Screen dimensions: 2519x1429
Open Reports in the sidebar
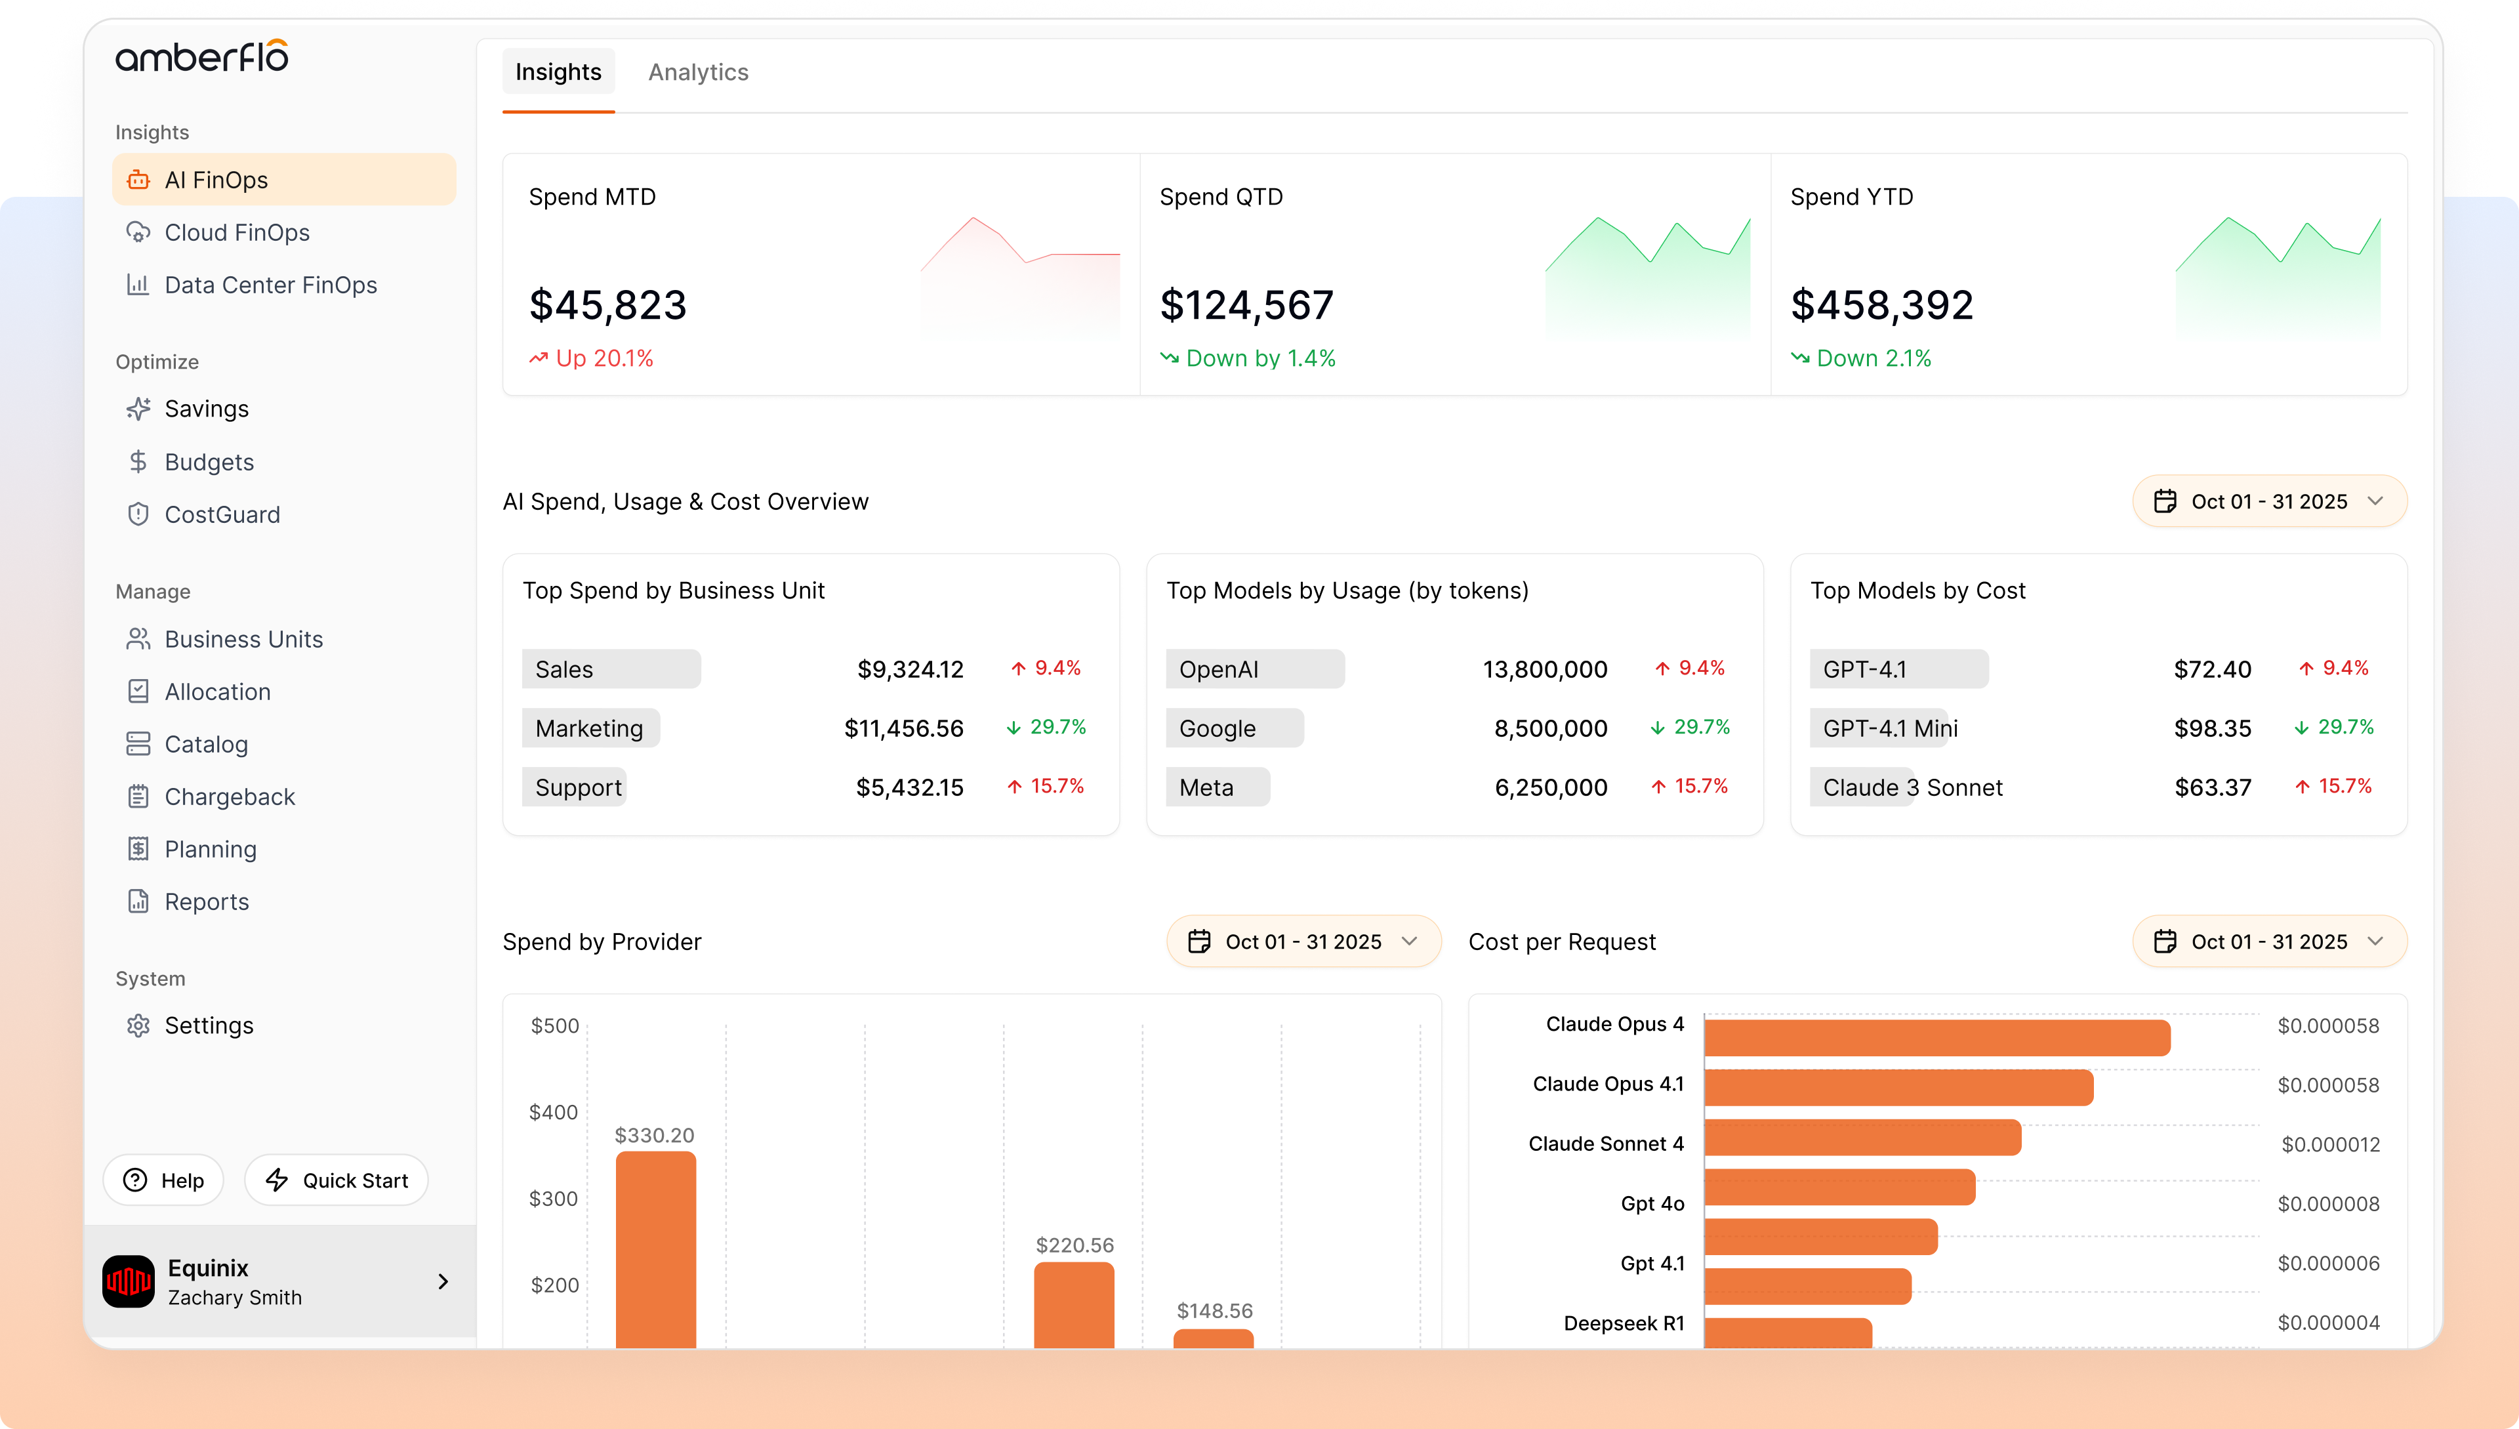206,901
